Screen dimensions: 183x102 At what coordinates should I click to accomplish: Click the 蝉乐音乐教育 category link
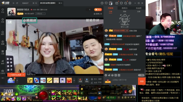(x=29, y=14)
